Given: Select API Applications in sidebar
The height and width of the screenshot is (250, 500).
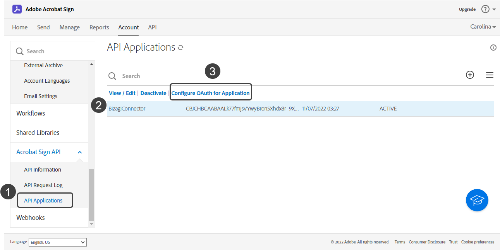Looking at the screenshot, I should [x=43, y=201].
